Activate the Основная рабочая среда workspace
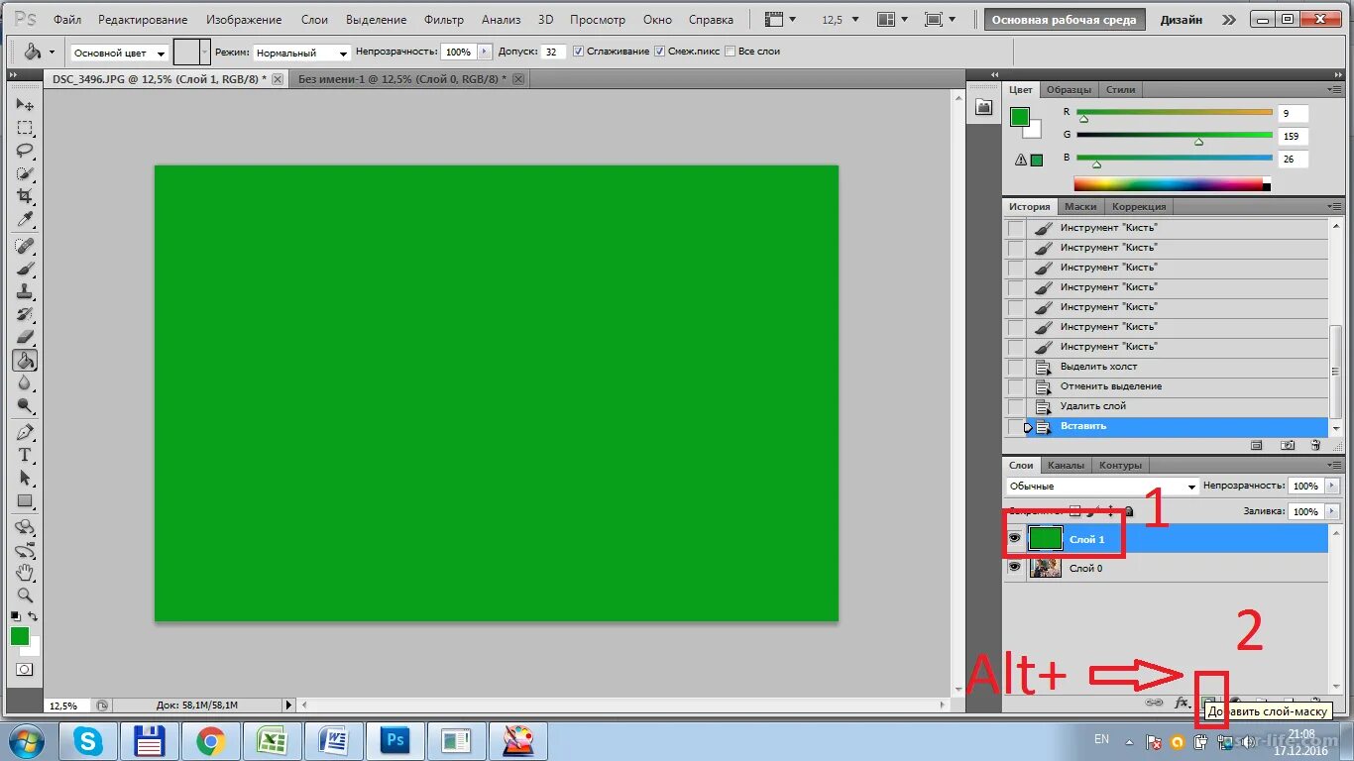The height and width of the screenshot is (761, 1354). click(1065, 20)
